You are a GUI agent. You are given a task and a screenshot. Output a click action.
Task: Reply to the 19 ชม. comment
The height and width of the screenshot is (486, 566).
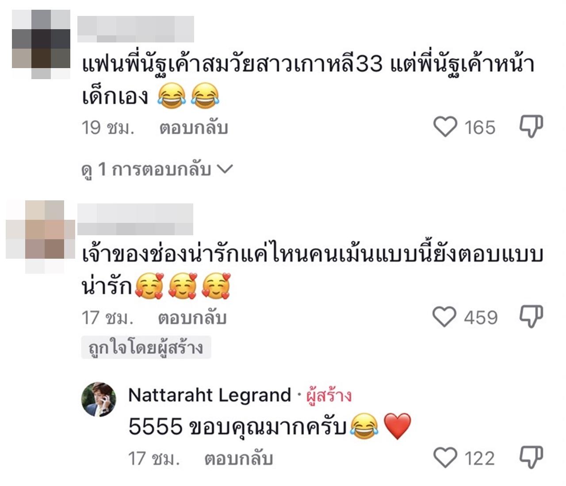194,128
